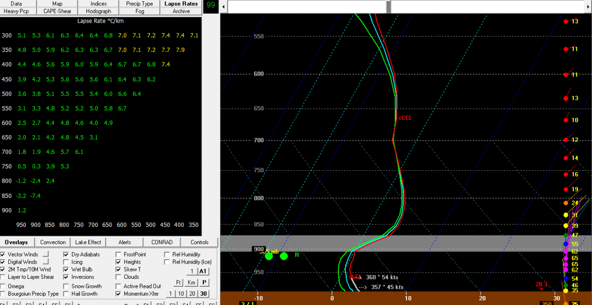The width and height of the screenshot is (592, 305).
Task: Enable Layer to Layer Shear
Action: point(3,277)
